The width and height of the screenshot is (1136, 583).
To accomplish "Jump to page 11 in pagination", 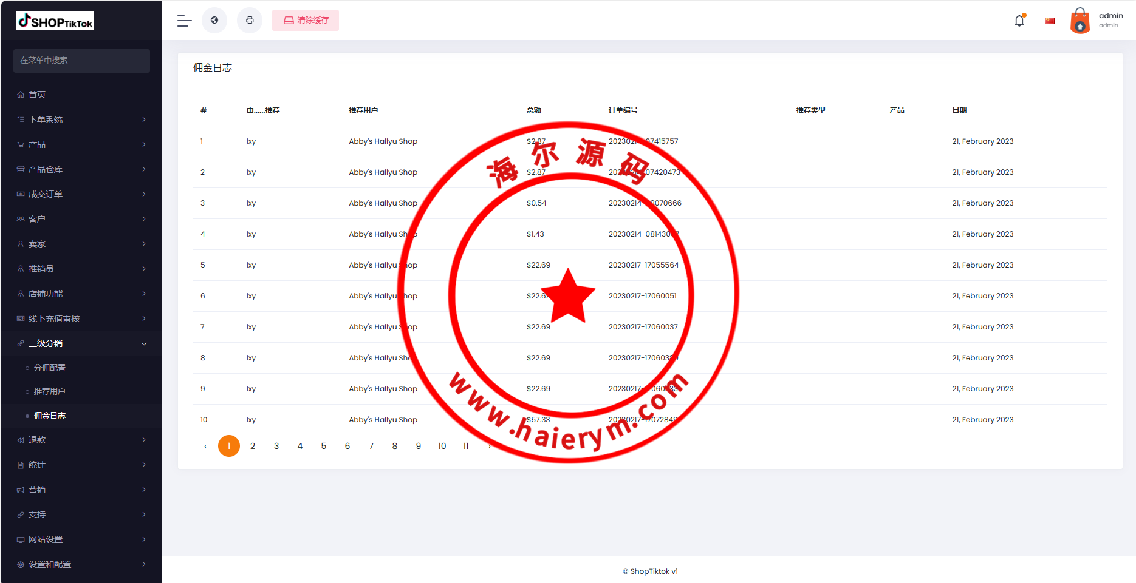I will [466, 446].
